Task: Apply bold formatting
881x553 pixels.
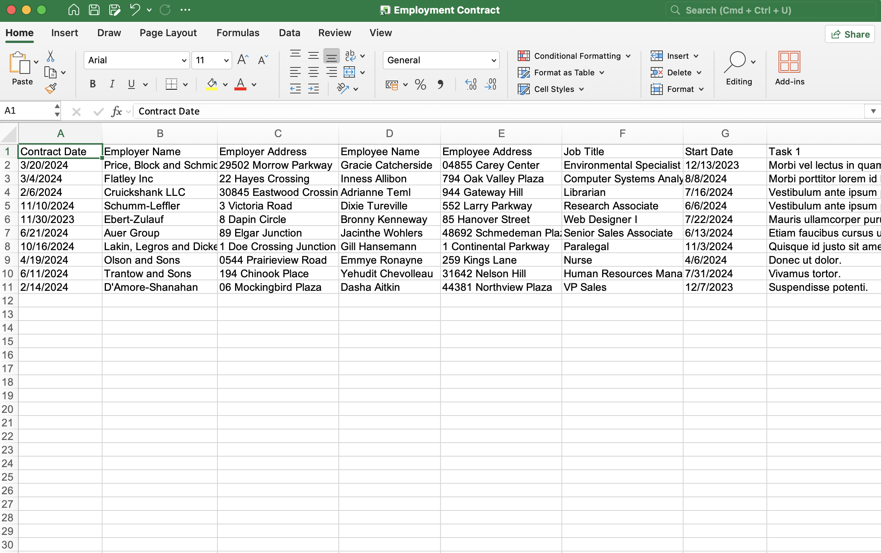Action: (92, 84)
